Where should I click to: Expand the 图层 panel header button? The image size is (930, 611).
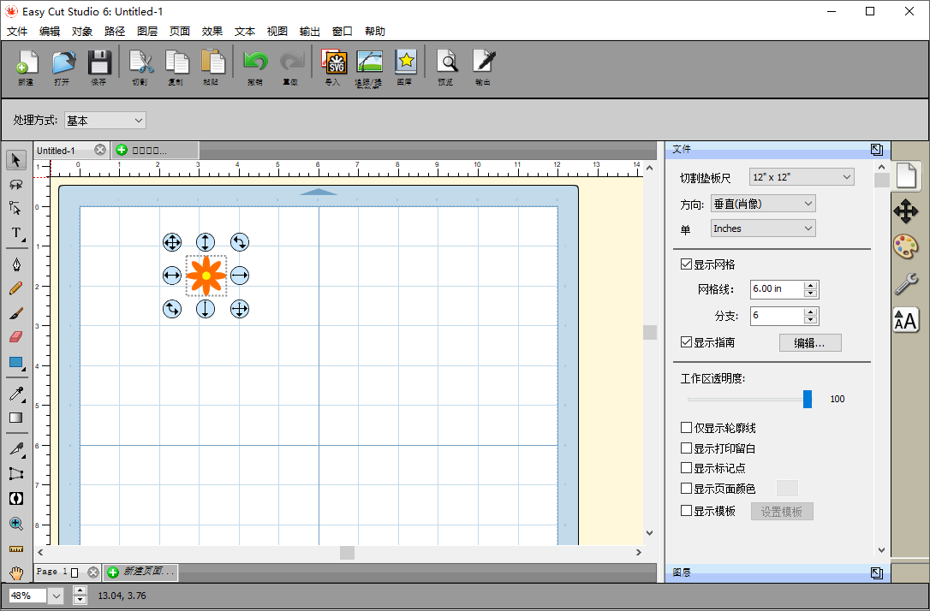[877, 572]
